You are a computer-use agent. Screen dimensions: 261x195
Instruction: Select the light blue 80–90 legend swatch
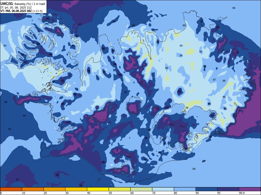pyautogui.click(x=185, y=189)
